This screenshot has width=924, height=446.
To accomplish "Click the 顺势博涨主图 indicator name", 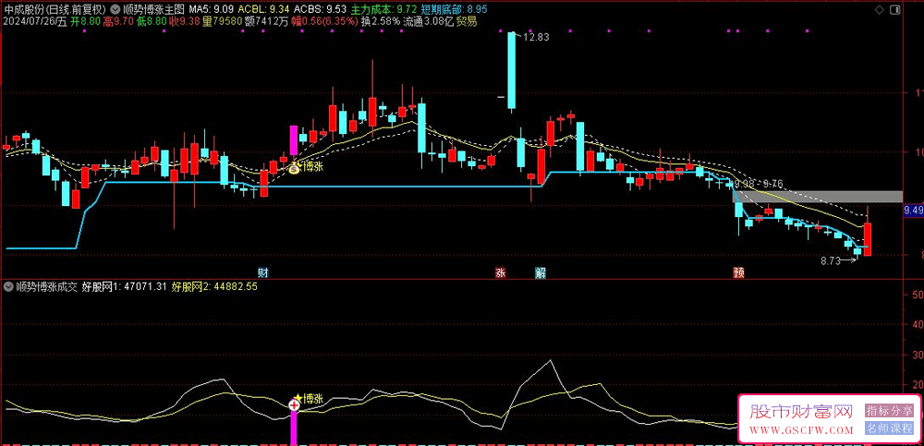I will point(154,9).
